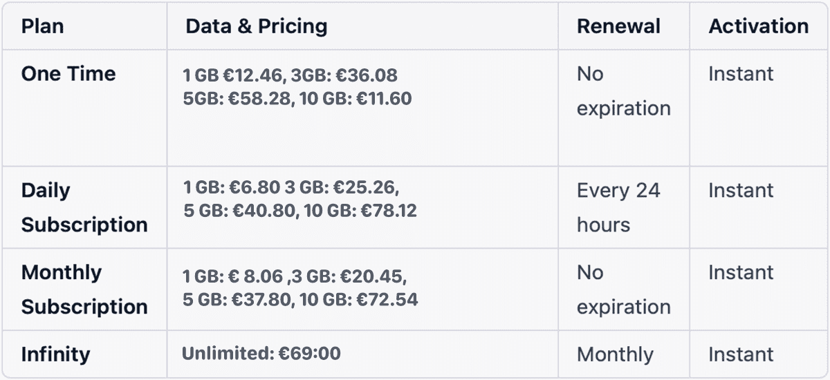
Task: Click Monthly Subscription's No expiration renewal cell
Action: 623,289
